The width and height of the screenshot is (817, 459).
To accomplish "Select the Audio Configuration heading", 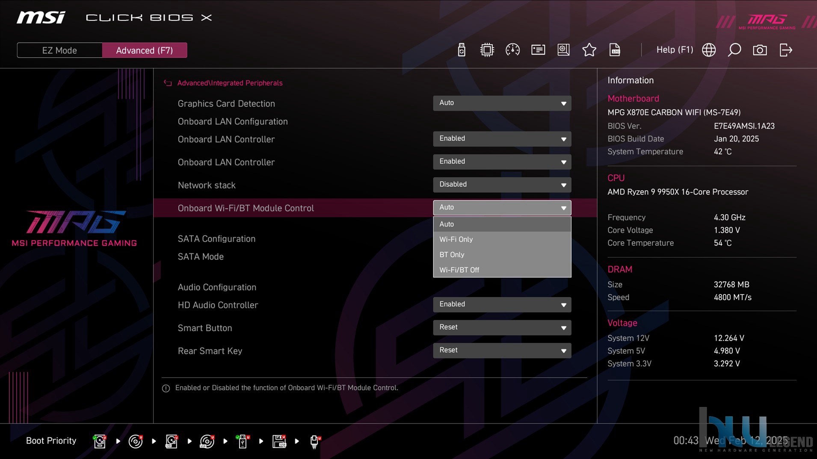I will pyautogui.click(x=217, y=287).
